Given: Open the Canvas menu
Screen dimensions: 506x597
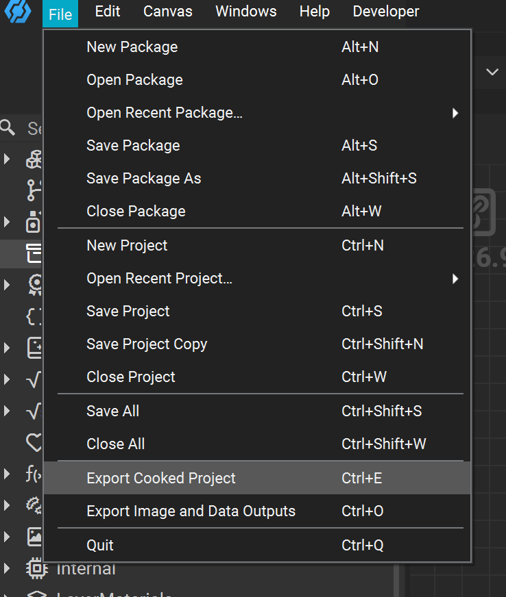Looking at the screenshot, I should [x=168, y=12].
